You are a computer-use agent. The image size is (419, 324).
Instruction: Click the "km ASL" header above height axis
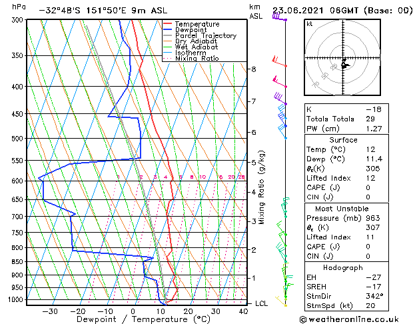[256, 11]
